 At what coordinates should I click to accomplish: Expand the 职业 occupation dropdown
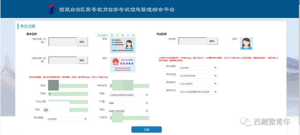click(128, 111)
